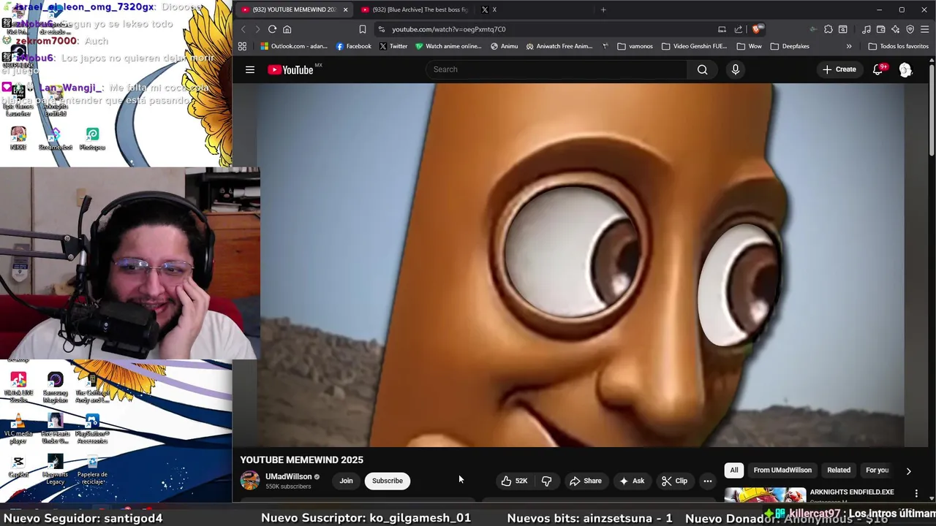The height and width of the screenshot is (526, 936).
Task: Open more actions menu beside Clip
Action: coord(707,481)
